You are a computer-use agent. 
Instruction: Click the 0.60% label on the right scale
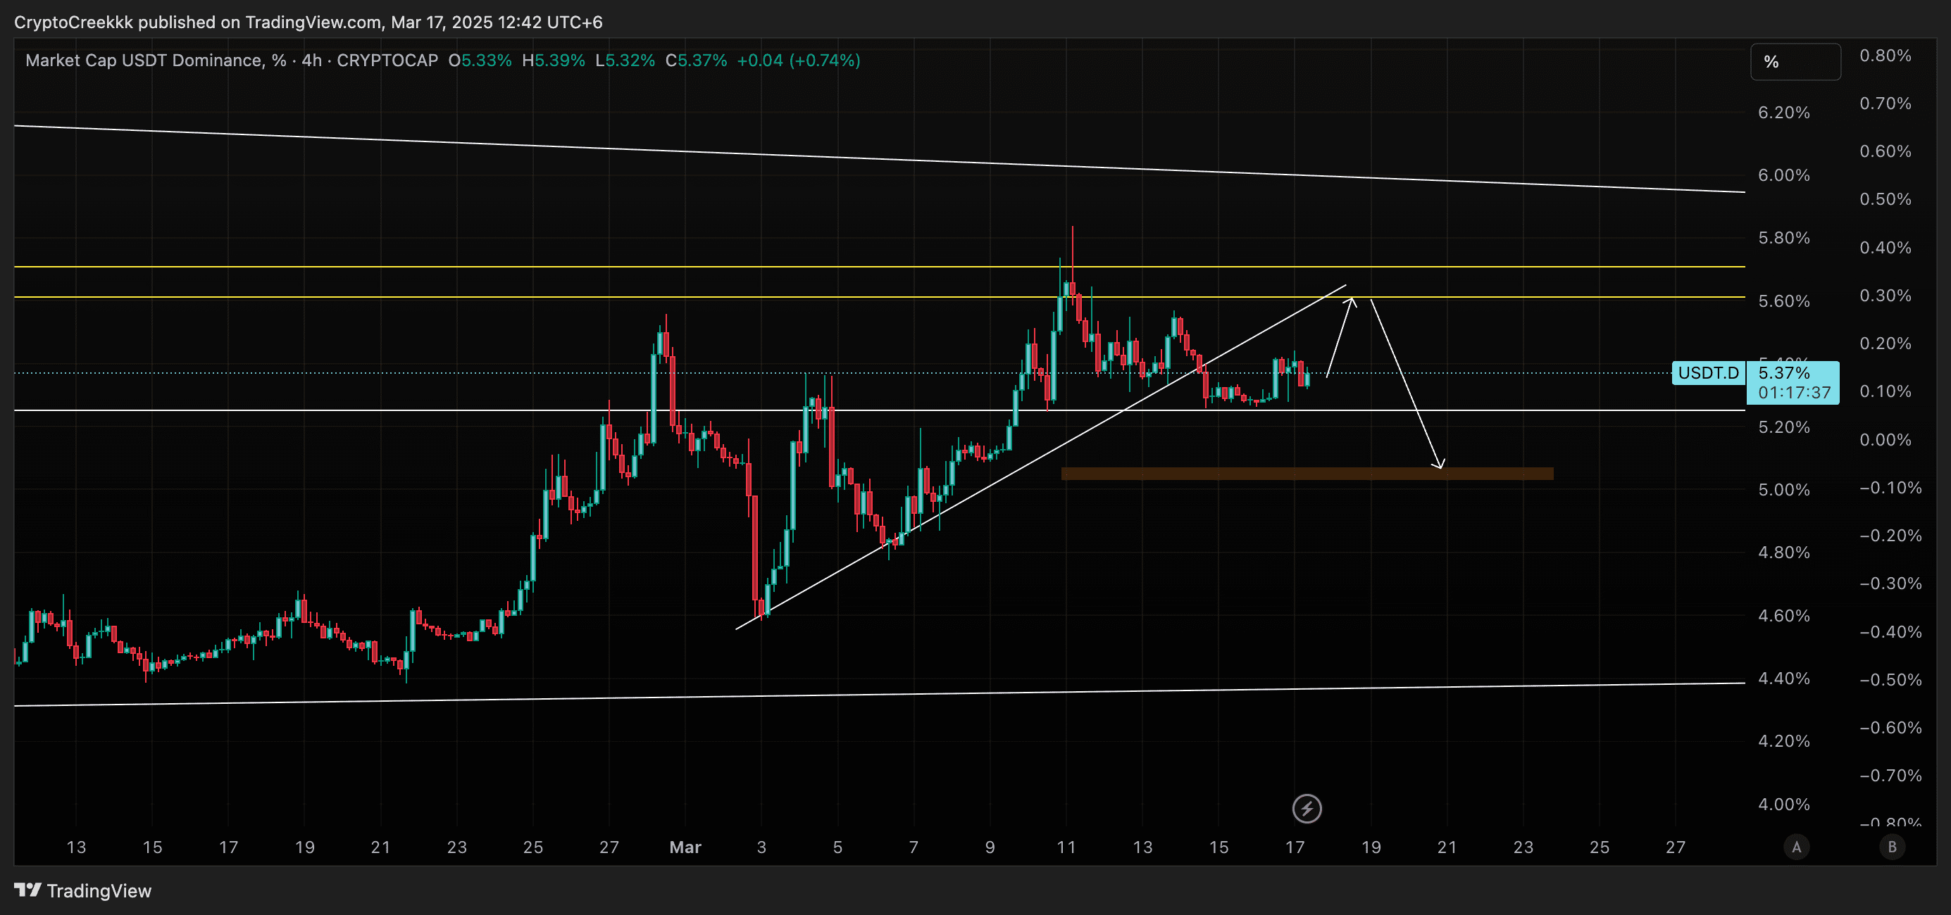(x=1885, y=152)
